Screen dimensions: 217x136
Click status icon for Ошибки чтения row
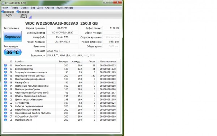(x=5, y=65)
